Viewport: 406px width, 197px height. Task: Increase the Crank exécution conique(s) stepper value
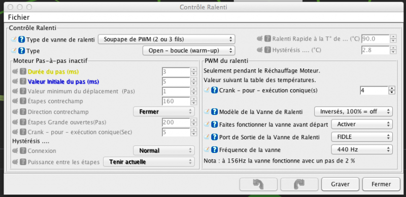click(392, 89)
